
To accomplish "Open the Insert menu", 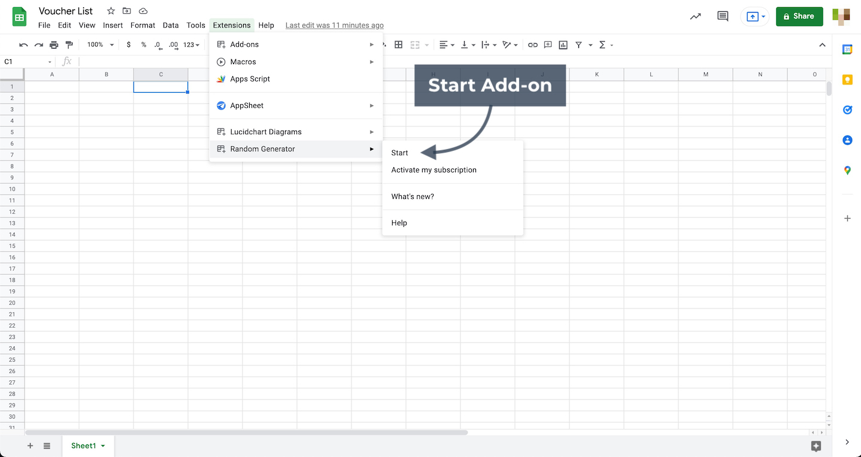I will coord(113,25).
